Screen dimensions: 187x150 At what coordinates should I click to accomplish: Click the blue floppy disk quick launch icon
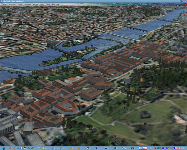coord(25,148)
